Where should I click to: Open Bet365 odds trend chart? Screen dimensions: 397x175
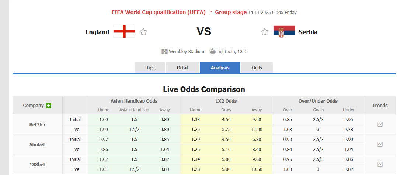380,124
